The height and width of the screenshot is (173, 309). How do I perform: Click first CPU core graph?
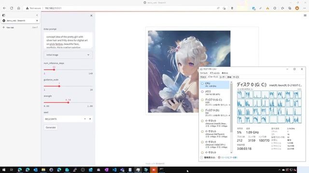[241, 95]
